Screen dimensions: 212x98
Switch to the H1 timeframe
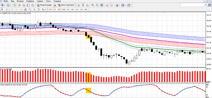pos(68,9)
